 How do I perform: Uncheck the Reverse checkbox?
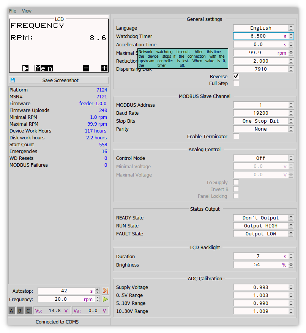coord(236,76)
